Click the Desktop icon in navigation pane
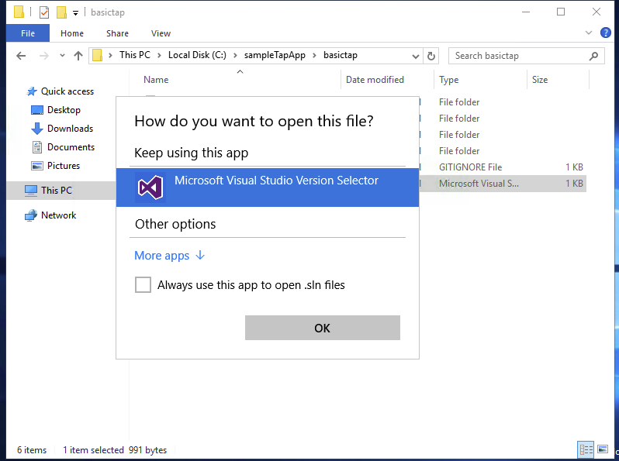 tap(37, 110)
